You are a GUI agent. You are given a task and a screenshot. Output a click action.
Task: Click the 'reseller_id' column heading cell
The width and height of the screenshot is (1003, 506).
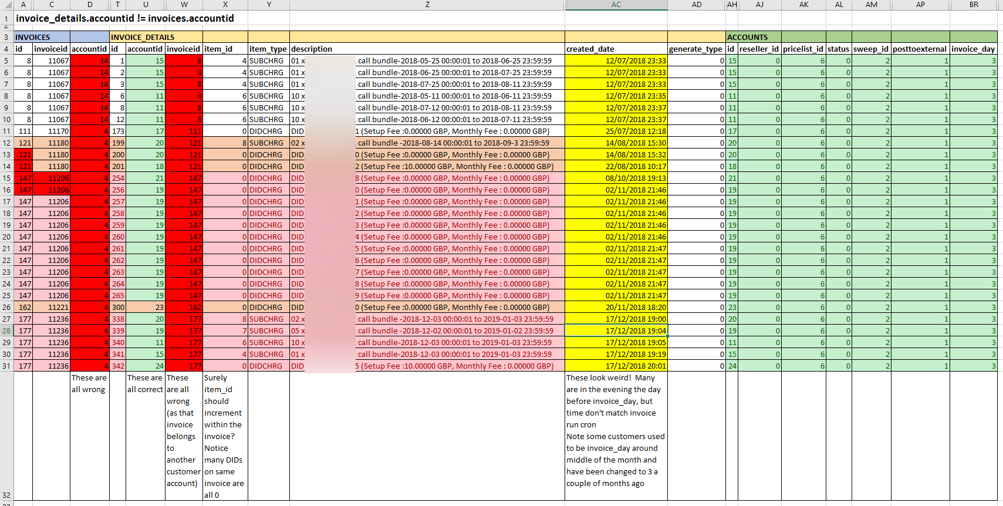[759, 49]
